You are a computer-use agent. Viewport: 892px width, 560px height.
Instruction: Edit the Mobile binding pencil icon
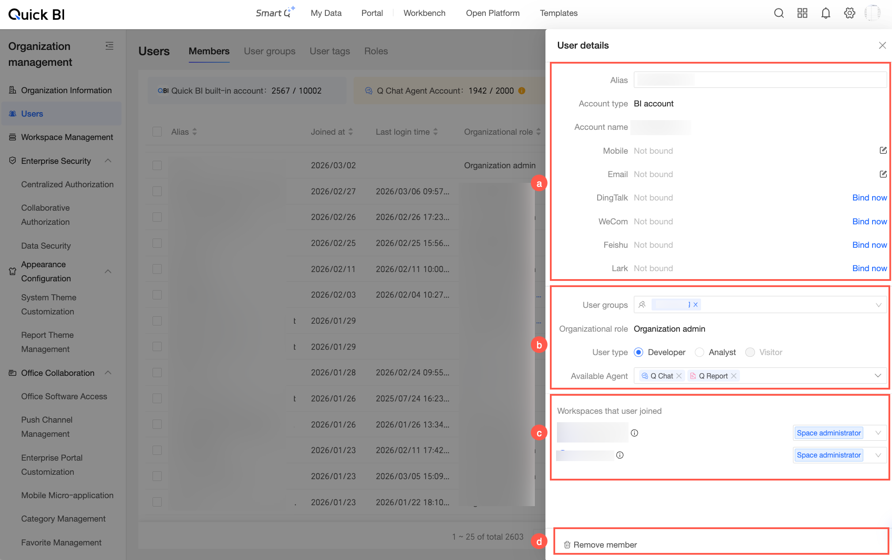tap(883, 151)
